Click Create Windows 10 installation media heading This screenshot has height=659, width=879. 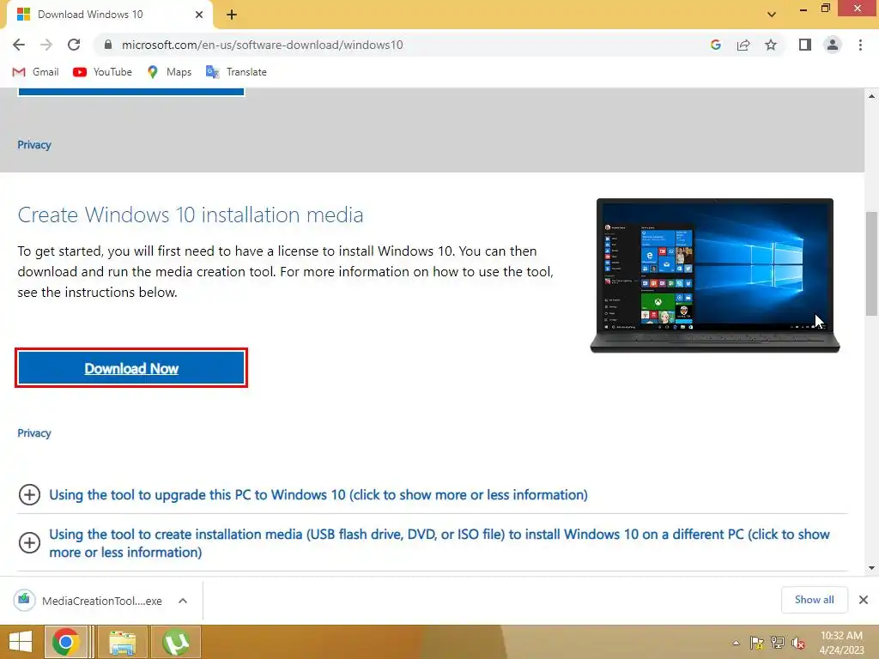[x=190, y=215]
